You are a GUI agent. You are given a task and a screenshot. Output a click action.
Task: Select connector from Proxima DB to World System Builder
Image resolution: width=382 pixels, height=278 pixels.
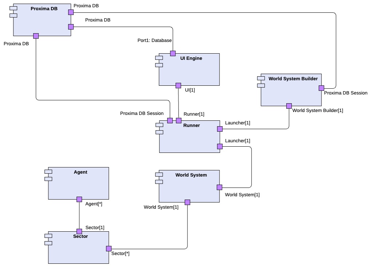point(205,12)
